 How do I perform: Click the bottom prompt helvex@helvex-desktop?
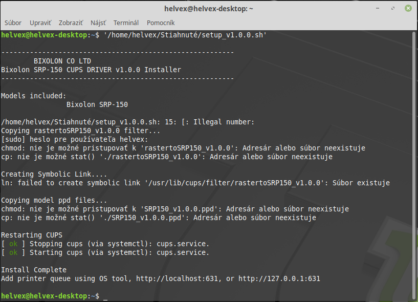[44, 296]
